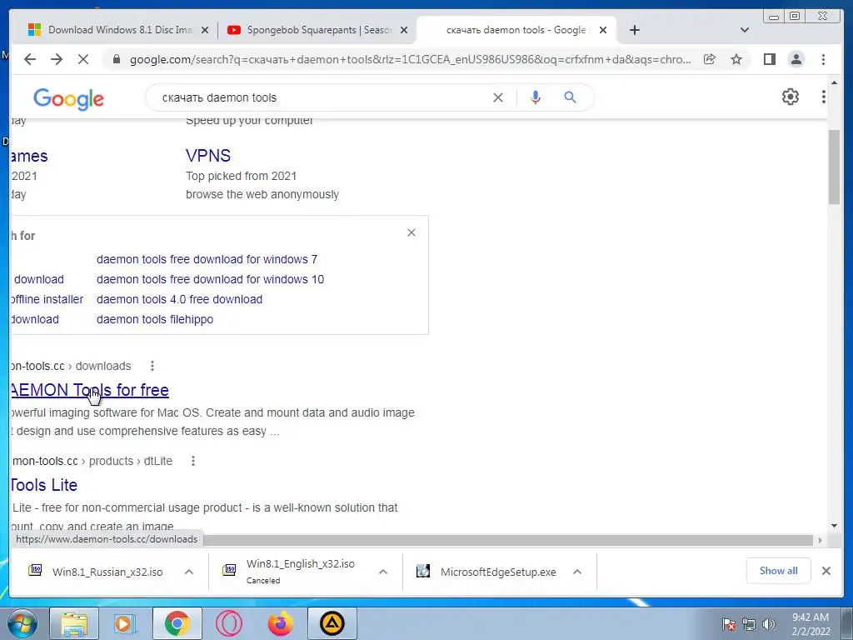Expand options for Win8.1_Russian_x32.iso download
Screen dimensions: 853x640
click(x=189, y=572)
